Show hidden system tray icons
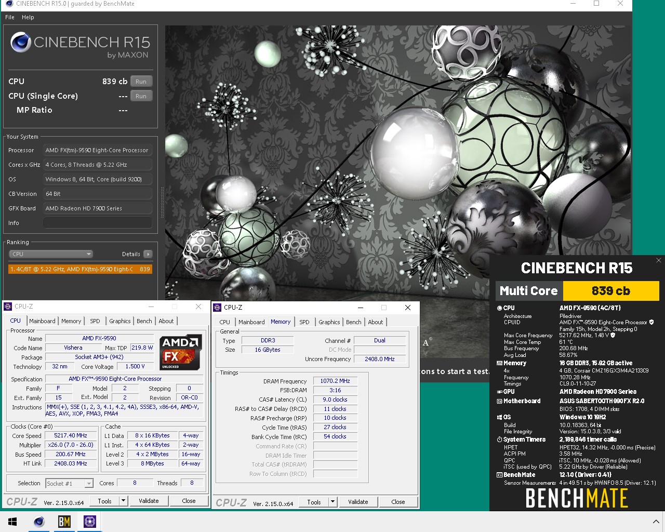This screenshot has width=665, height=532. (x=656, y=522)
